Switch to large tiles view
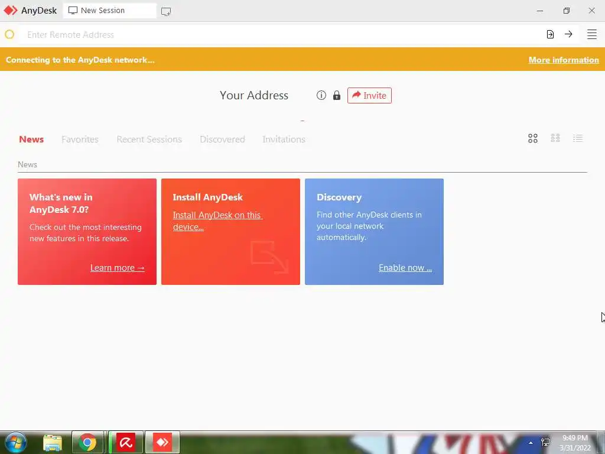Screen dimensions: 605x454 (x=533, y=138)
